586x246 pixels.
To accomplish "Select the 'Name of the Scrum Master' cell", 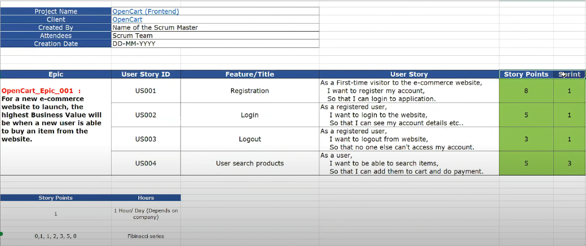I will [215, 28].
